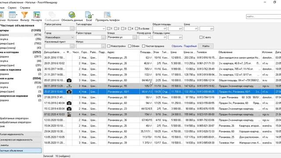
Task: Check the 3 rooms checkbox
Action: click(122, 29)
